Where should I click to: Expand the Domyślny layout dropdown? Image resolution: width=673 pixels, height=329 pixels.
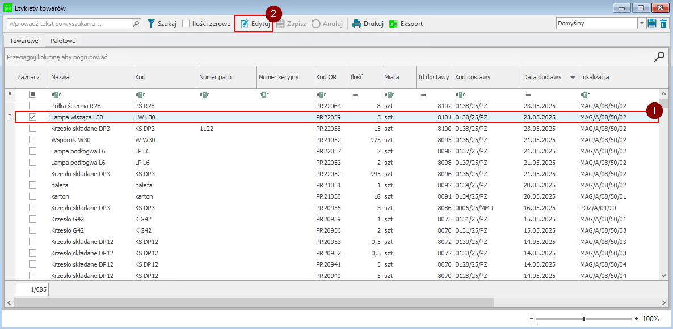[642, 23]
